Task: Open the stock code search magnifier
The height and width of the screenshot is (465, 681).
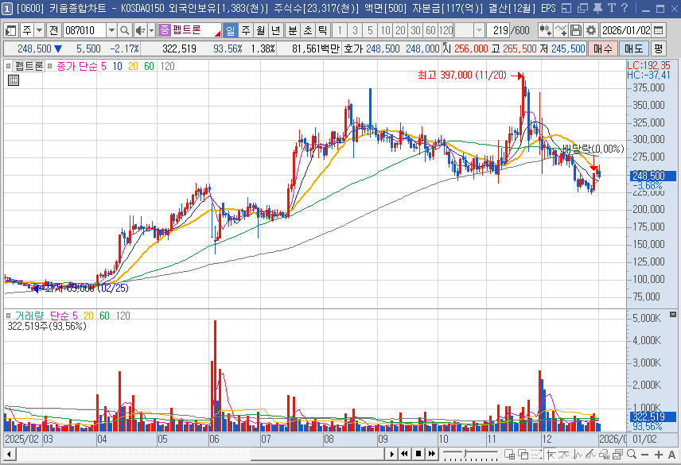Action: click(x=125, y=30)
